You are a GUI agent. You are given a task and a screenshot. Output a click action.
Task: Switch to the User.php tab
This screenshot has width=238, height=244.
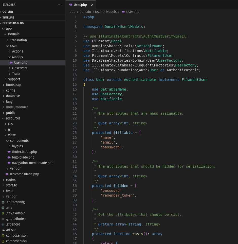point(80,5)
